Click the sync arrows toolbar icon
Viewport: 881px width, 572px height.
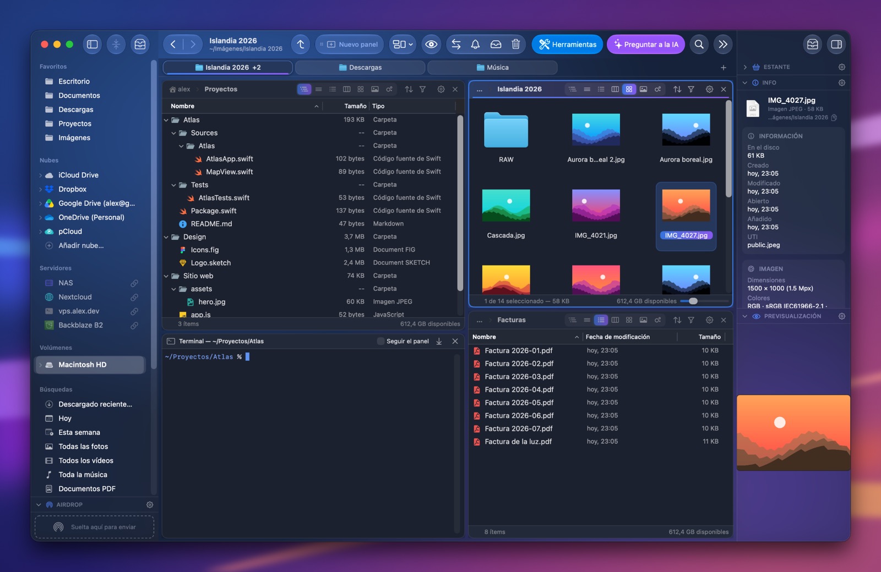pos(456,45)
